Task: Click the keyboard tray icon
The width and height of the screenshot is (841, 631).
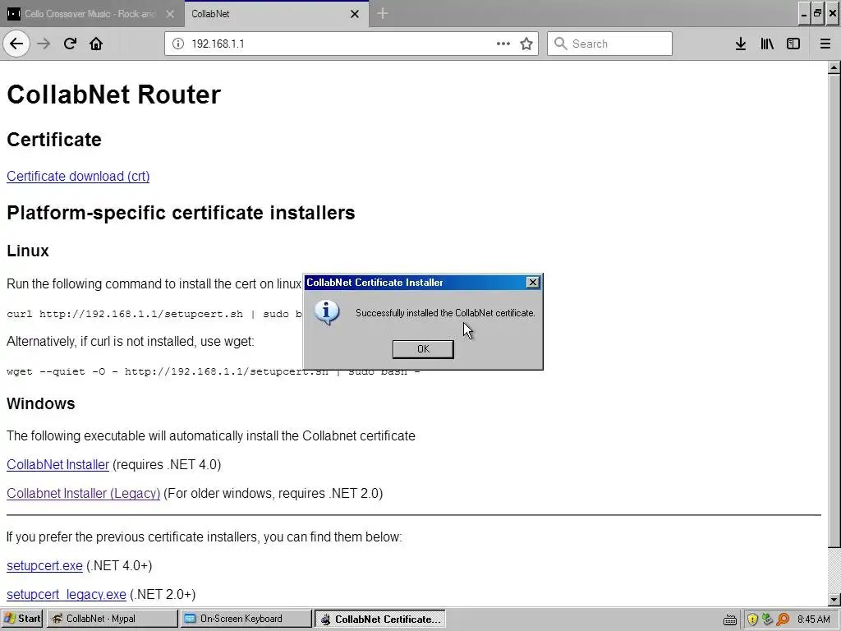Action: coord(729,619)
